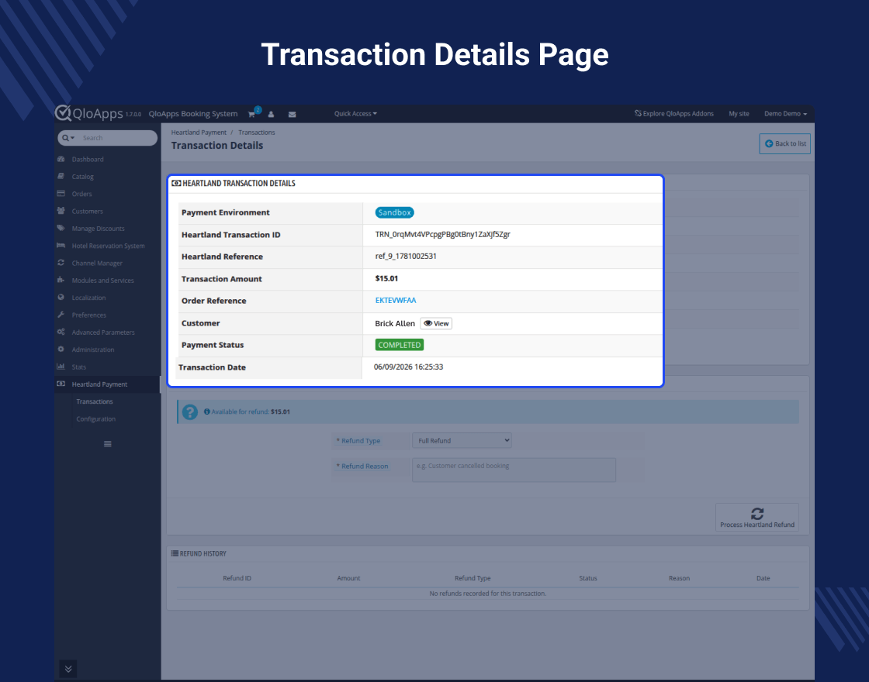Click the Refund Reason text area
Viewport: 869px width, 682px height.
[514, 470]
